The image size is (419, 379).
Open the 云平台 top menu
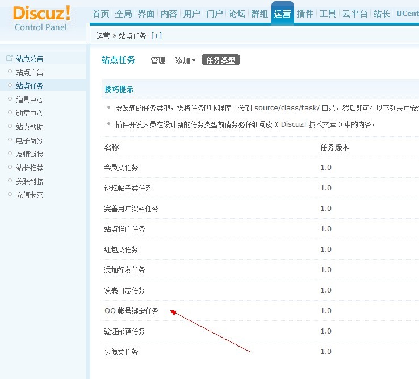[x=355, y=14]
